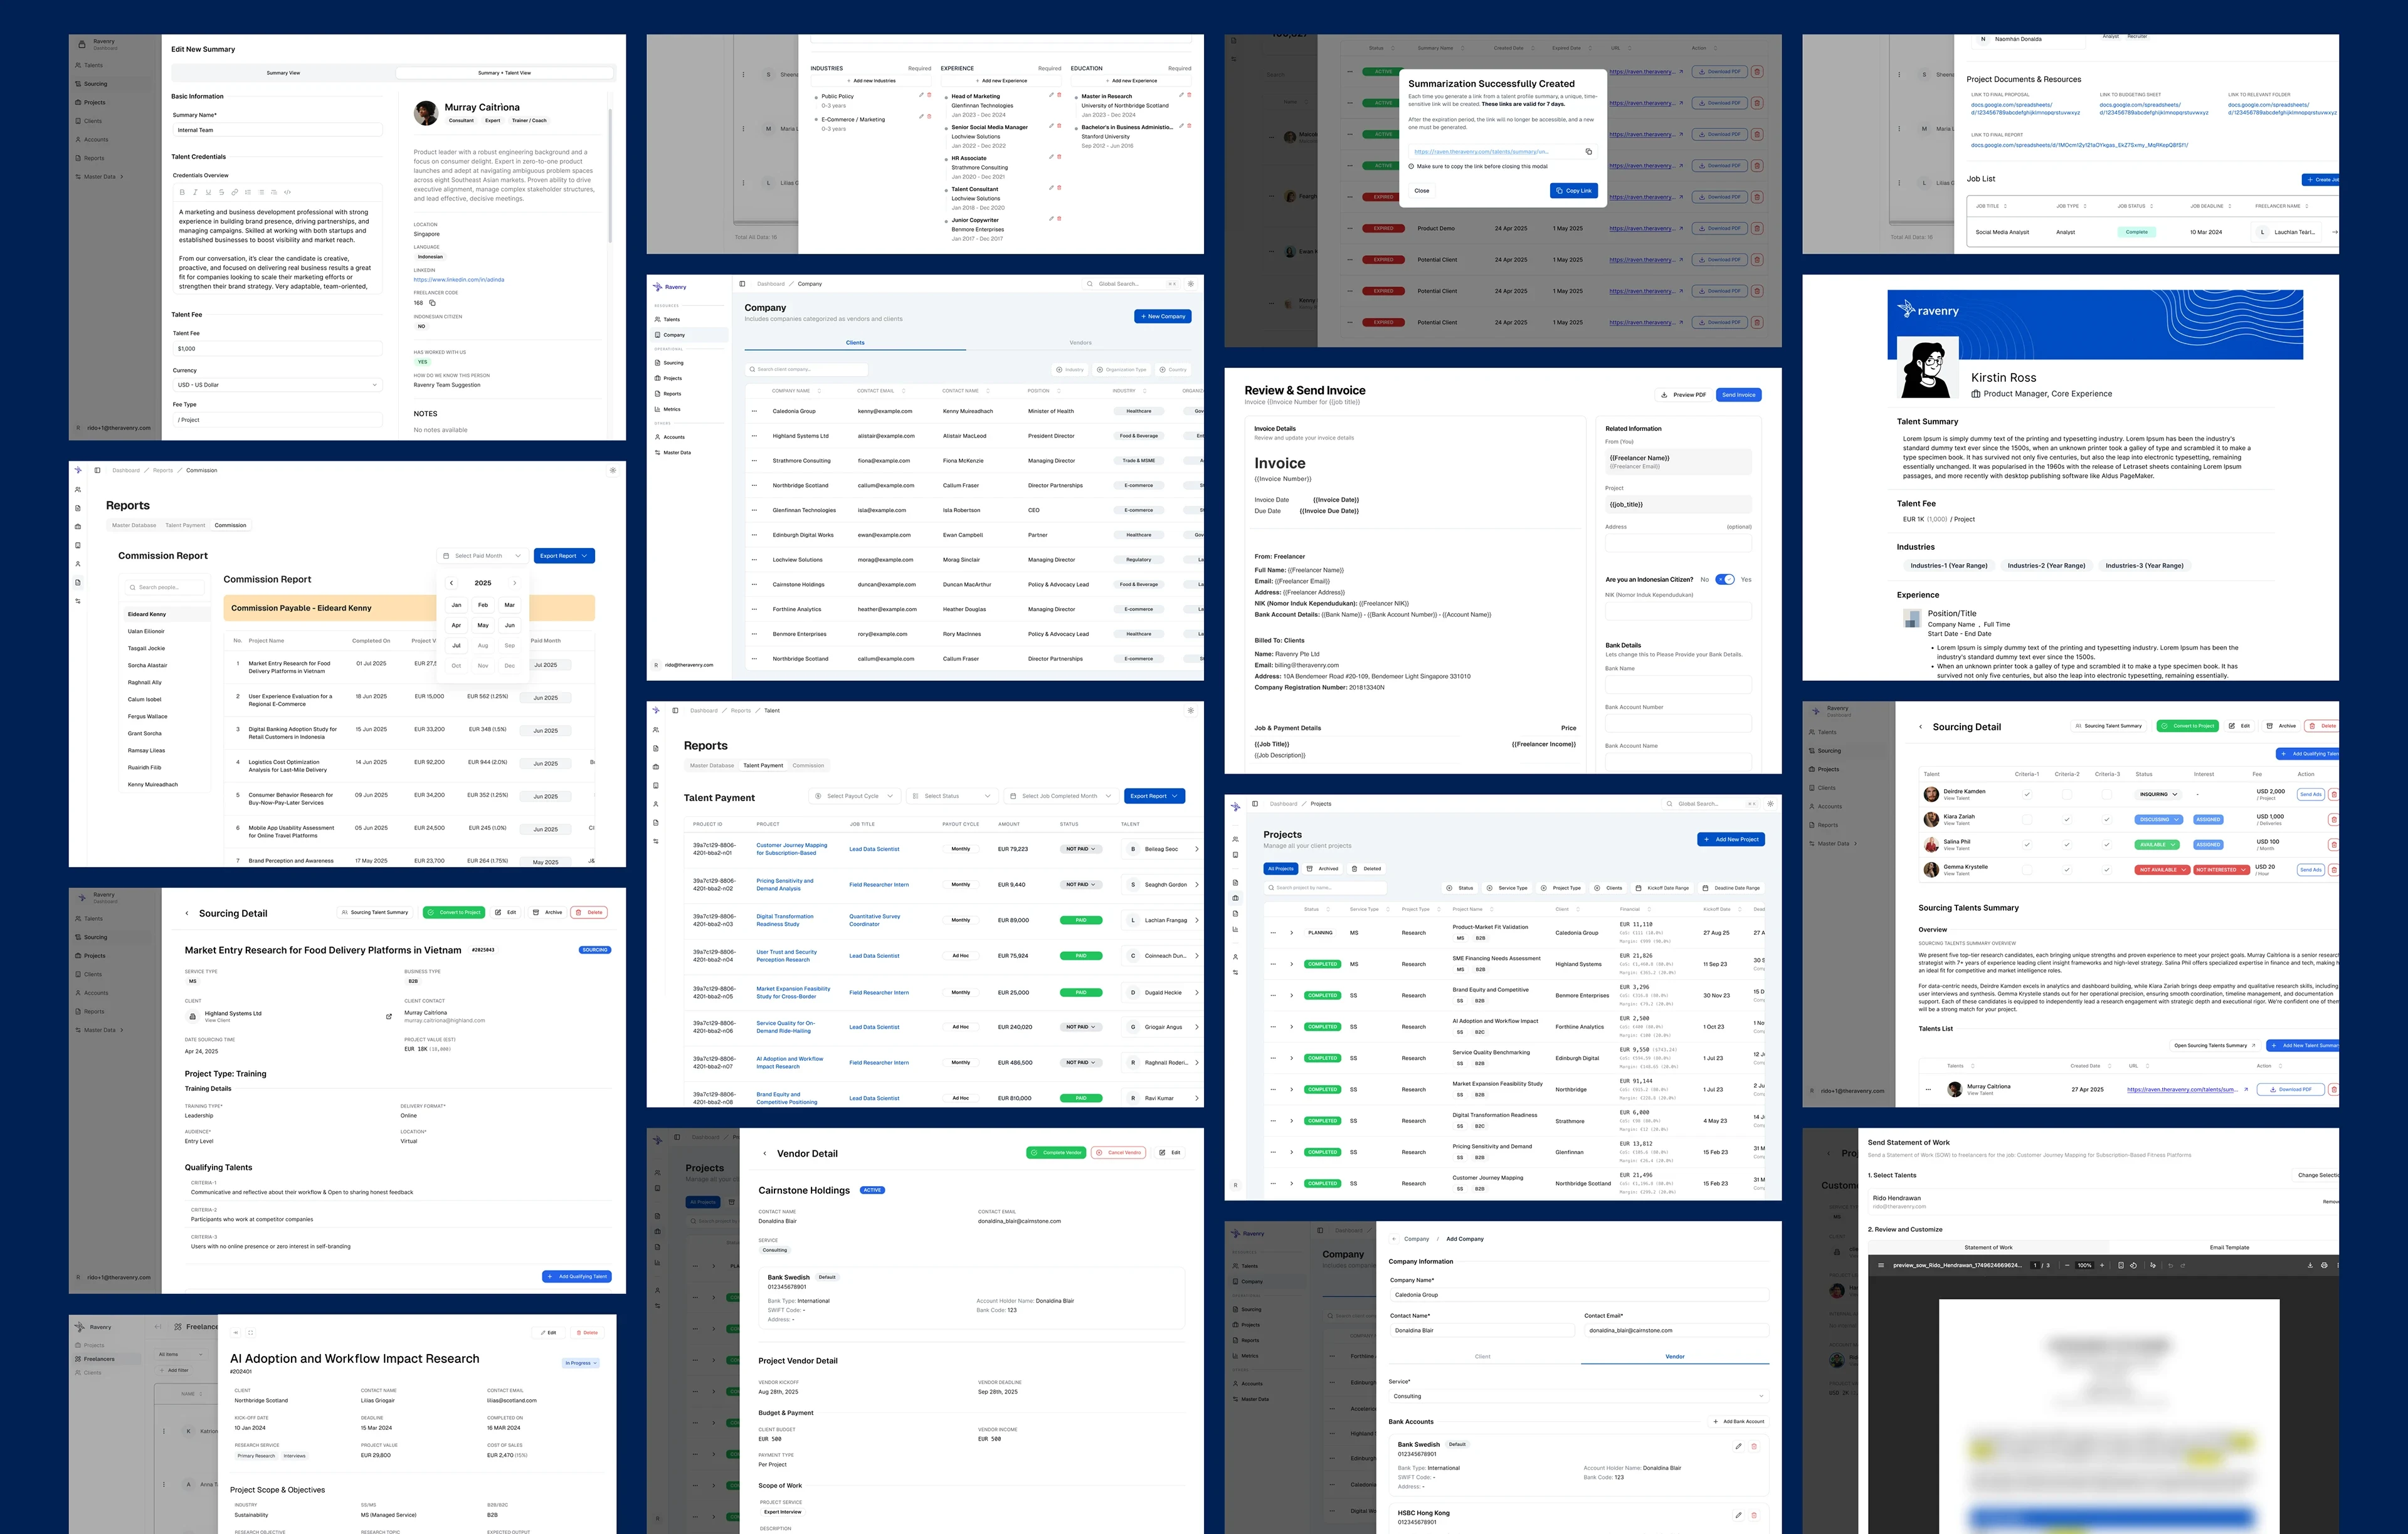Viewport: 2408px width, 1534px height.
Task: Click the Search people input field
Action: click(165, 587)
